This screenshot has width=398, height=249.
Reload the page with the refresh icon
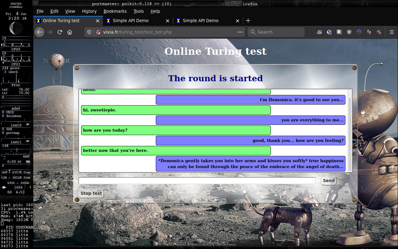(60, 32)
